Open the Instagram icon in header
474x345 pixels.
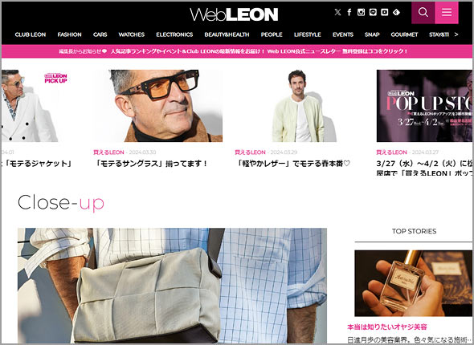(x=361, y=12)
